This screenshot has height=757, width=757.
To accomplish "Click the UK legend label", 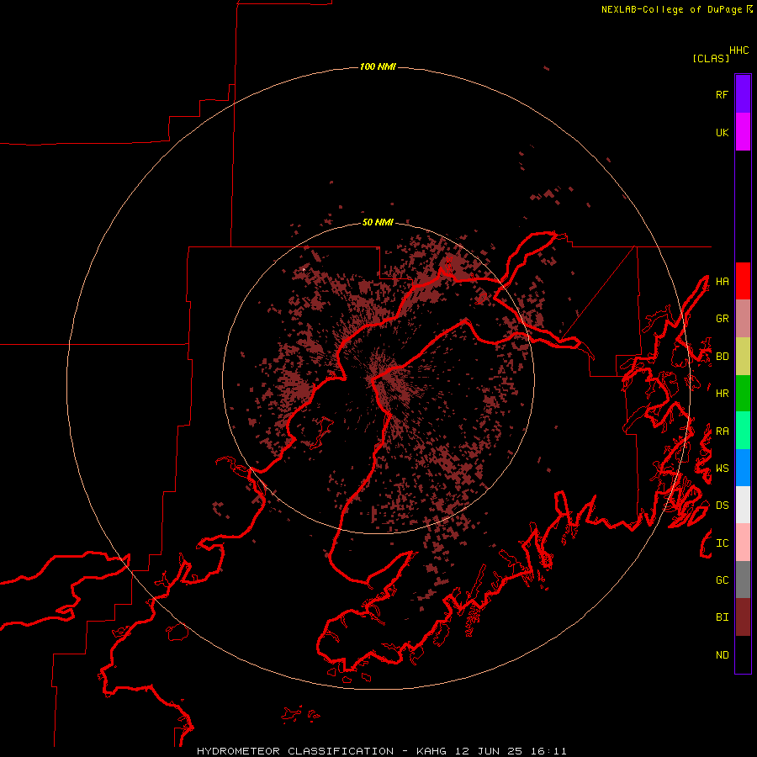I will (x=723, y=132).
